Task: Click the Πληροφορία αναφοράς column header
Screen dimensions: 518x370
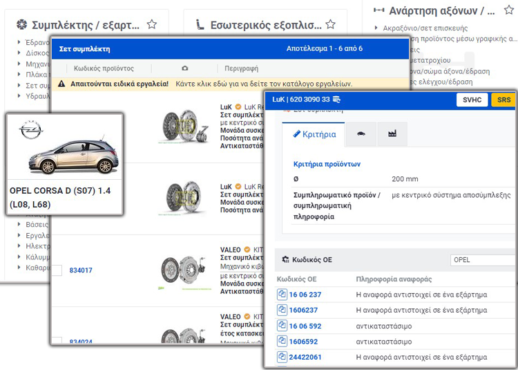Action: (x=394, y=279)
